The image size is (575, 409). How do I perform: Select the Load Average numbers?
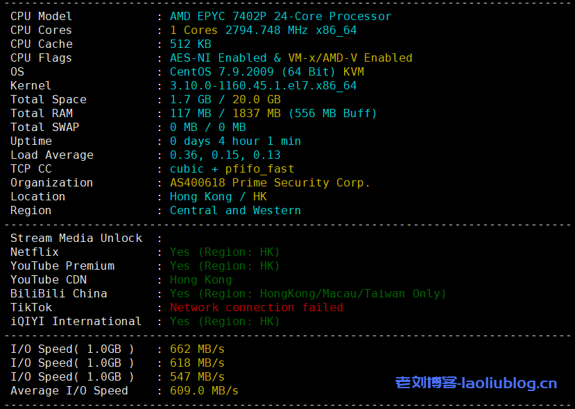(x=225, y=155)
